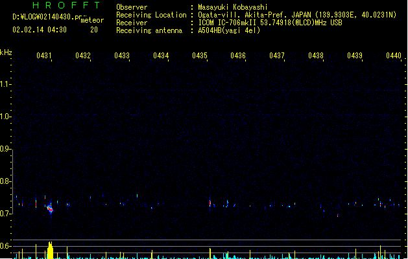
Task: Click the red echo spot below 0.7 kHz near 0438
Action: 338,216
